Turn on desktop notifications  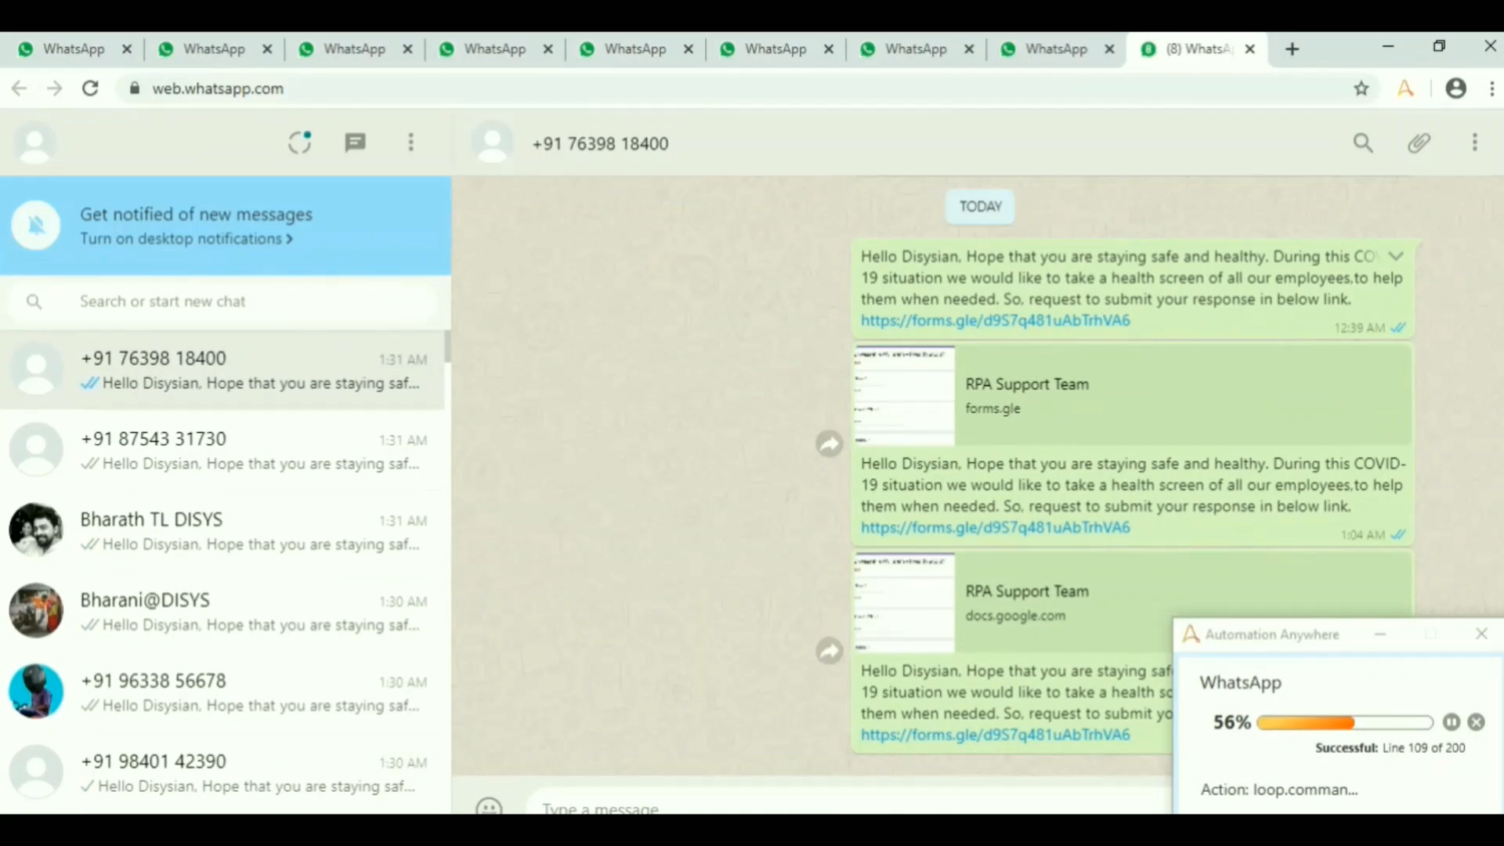pos(186,239)
